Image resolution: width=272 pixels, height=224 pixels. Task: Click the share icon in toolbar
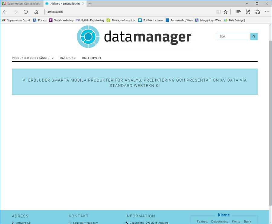(x=257, y=11)
